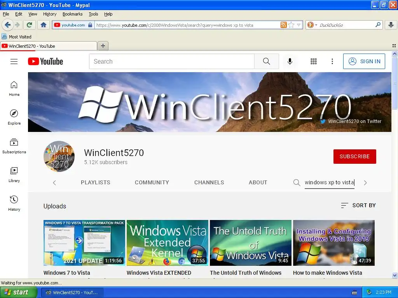The width and height of the screenshot is (398, 298).
Task: Open the browser Downloads arrow button
Action: click(x=391, y=25)
